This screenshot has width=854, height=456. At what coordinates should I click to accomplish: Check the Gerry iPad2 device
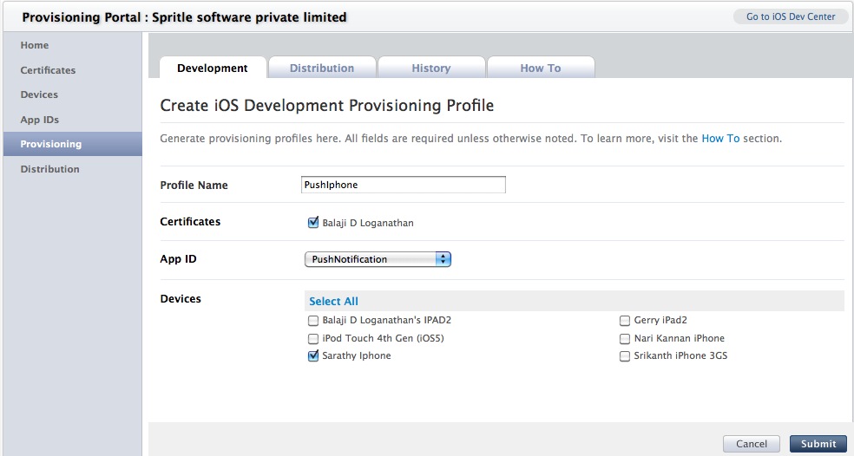[x=625, y=321]
